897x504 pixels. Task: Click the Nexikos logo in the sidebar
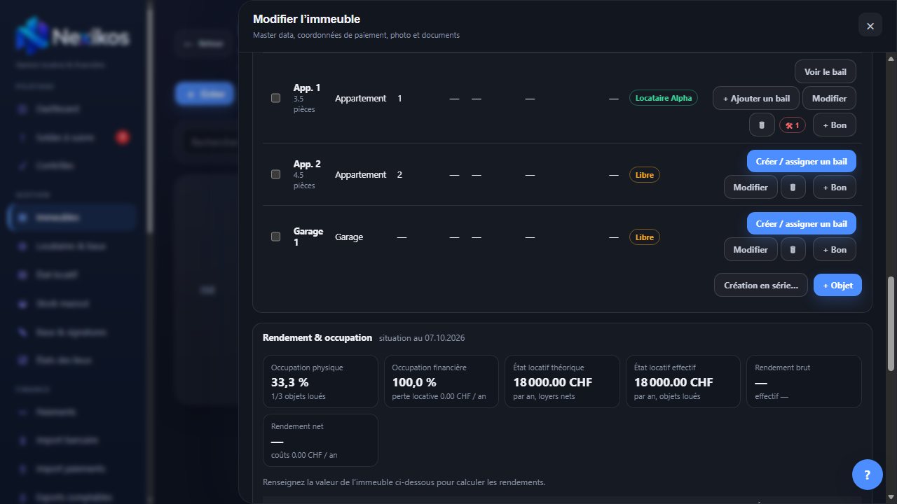point(73,35)
